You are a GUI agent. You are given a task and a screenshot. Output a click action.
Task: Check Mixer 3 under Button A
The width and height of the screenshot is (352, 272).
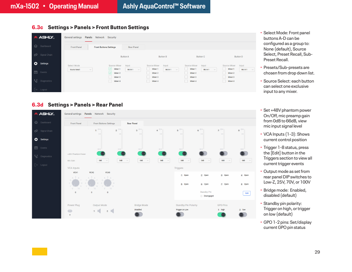tap(110, 77)
